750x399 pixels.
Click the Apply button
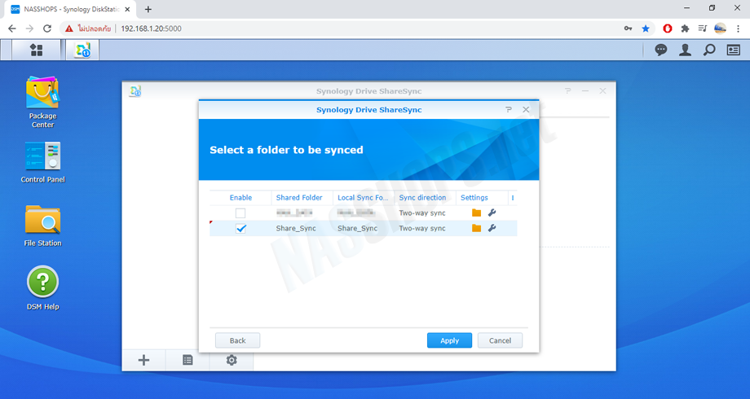[450, 340]
